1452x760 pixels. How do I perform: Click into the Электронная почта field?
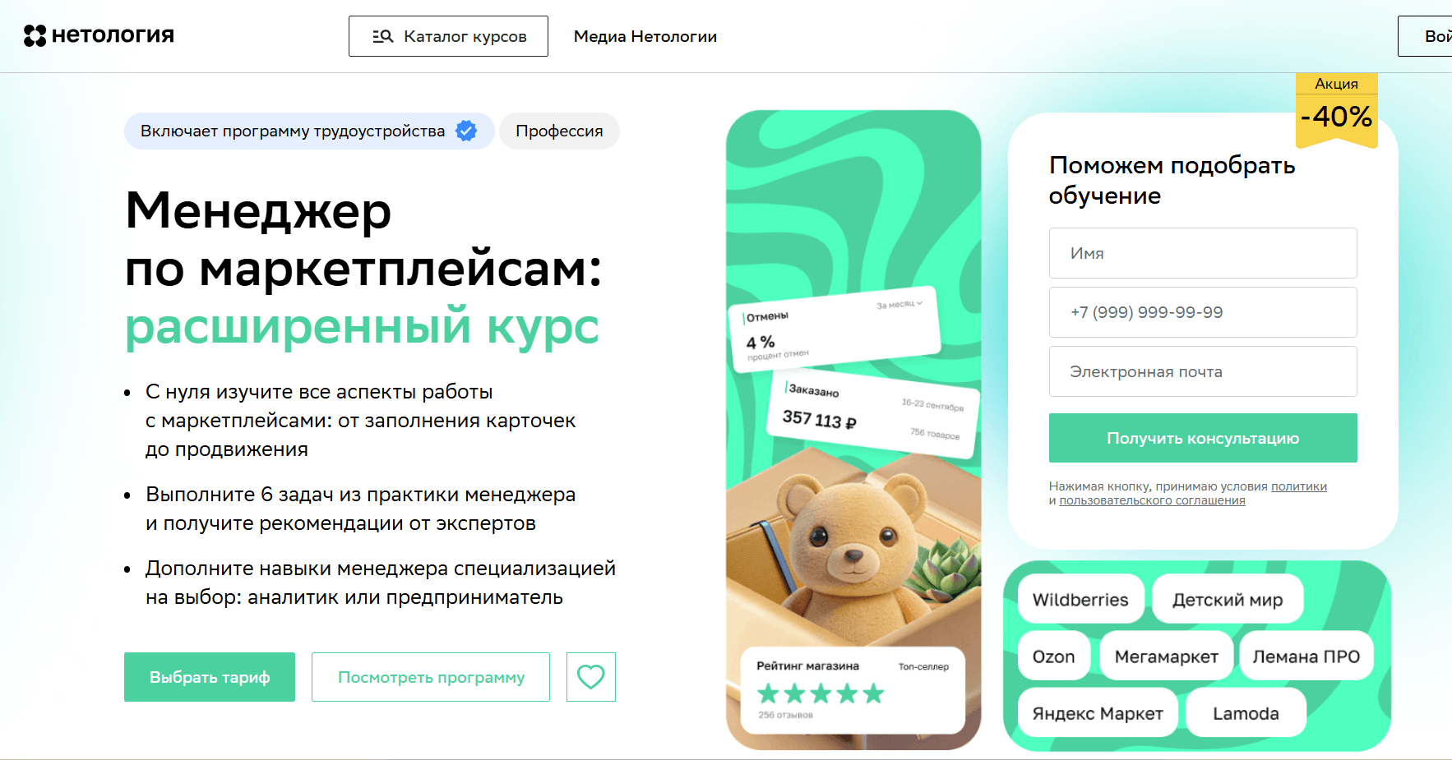pos(1203,371)
